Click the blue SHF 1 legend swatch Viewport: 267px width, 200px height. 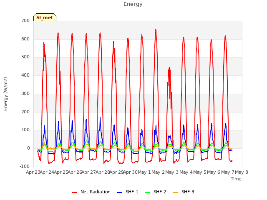120,192
